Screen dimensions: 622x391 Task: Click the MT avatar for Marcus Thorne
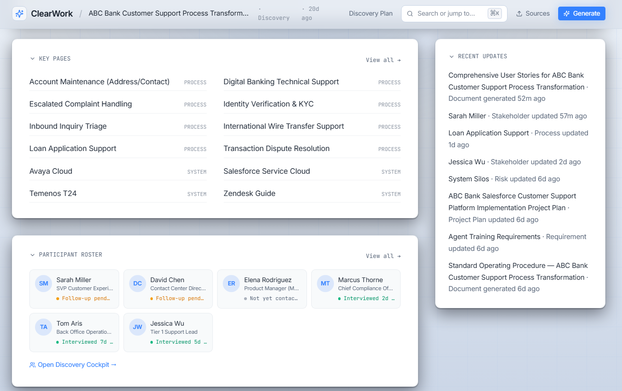(x=325, y=284)
